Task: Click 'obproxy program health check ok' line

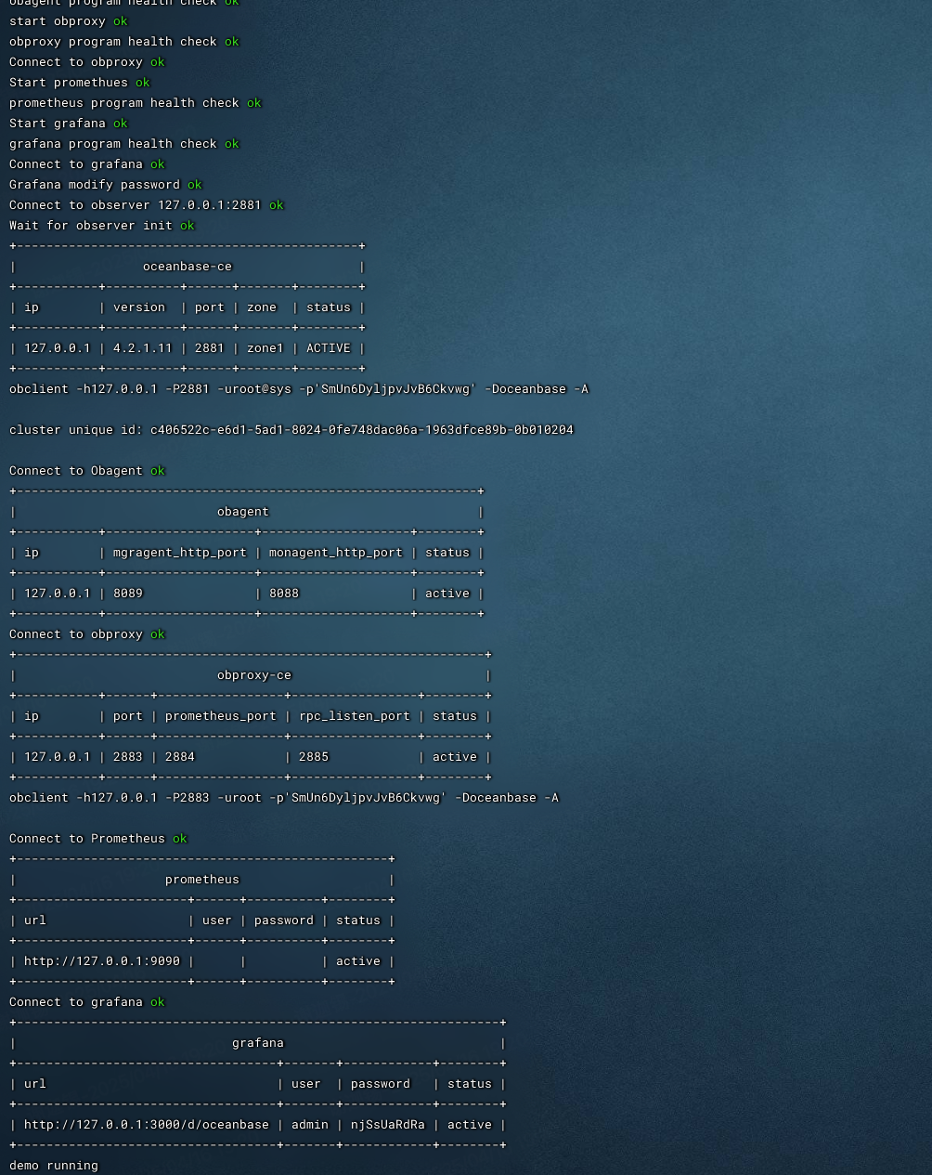Action: [x=124, y=42]
